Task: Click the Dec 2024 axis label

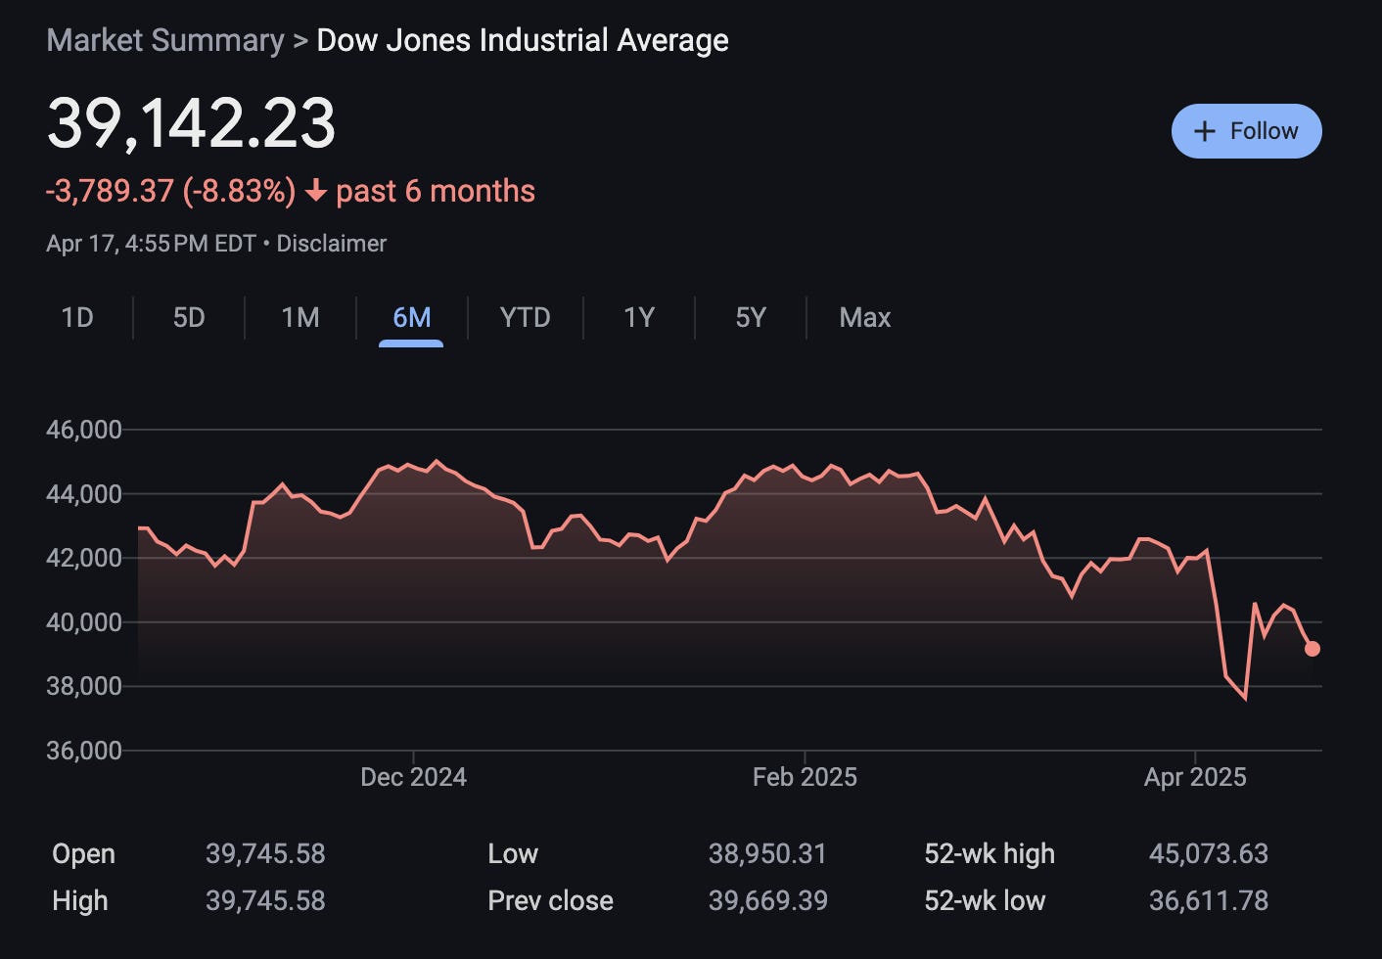Action: tap(413, 777)
